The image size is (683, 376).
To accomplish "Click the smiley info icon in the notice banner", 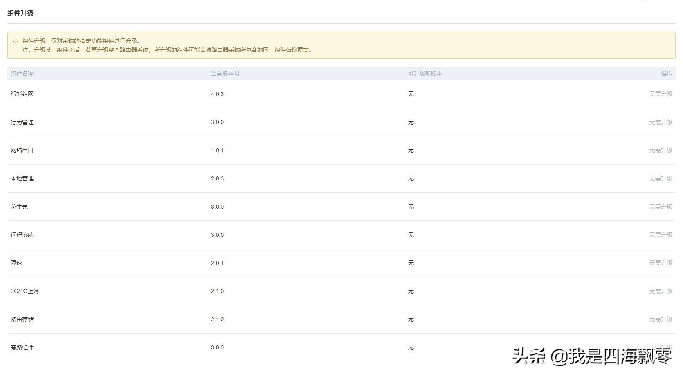I will (x=16, y=41).
